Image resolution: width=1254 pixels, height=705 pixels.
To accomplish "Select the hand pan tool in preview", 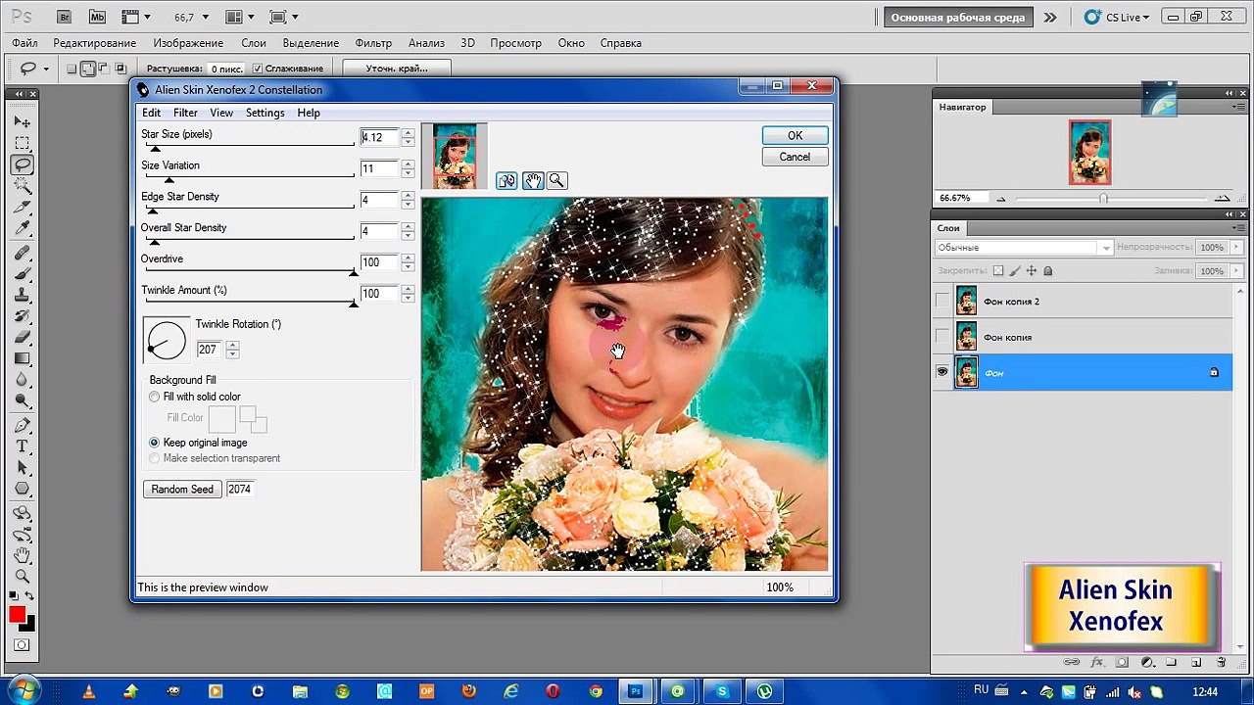I will click(x=532, y=180).
